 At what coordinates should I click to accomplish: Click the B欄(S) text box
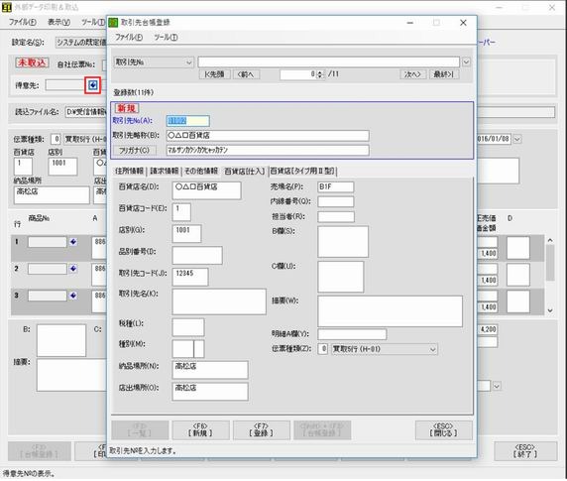[x=343, y=242]
